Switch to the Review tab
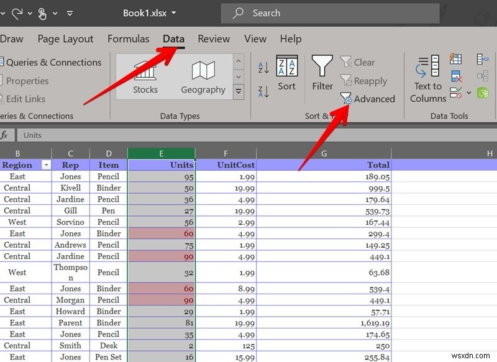497x362 pixels. pos(214,38)
